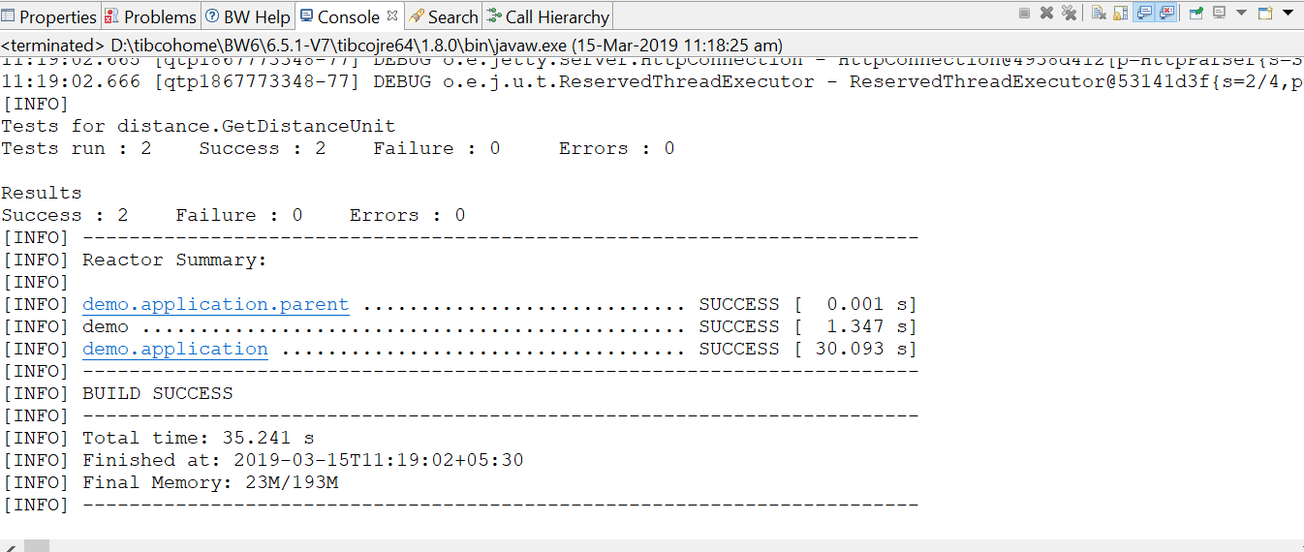Switch to the Properties tab
The image size is (1304, 552).
(49, 16)
